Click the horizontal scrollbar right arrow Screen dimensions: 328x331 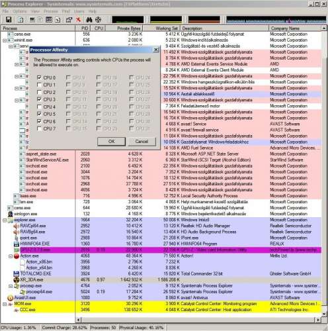(x=318, y=320)
